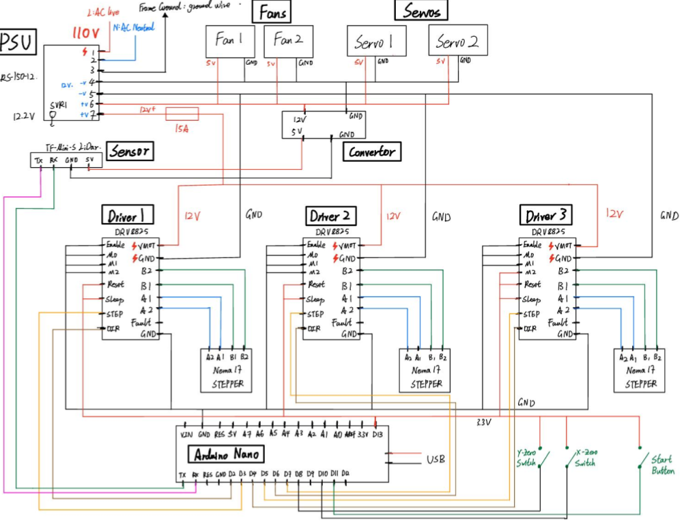This screenshot has width=699, height=524.
Task: Select the 12V input pin on convertor
Action: tap(300, 119)
